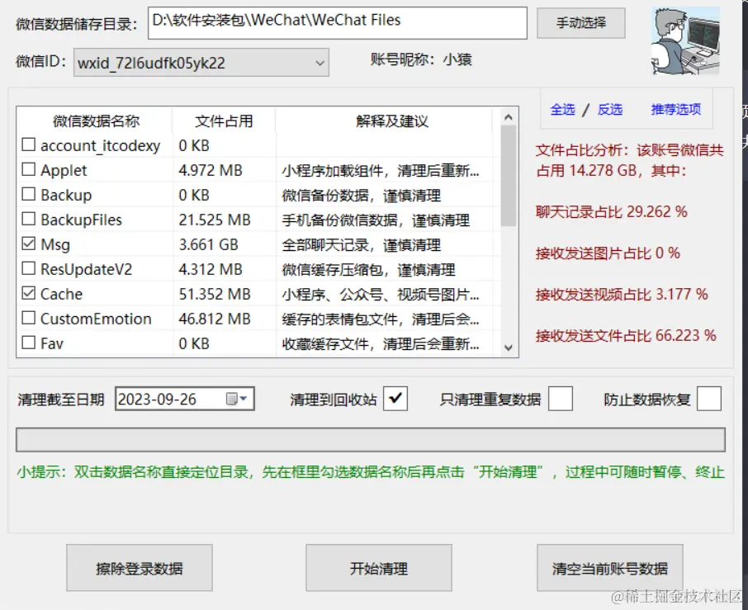
Task: Click the programmer avatar image
Action: click(685, 41)
